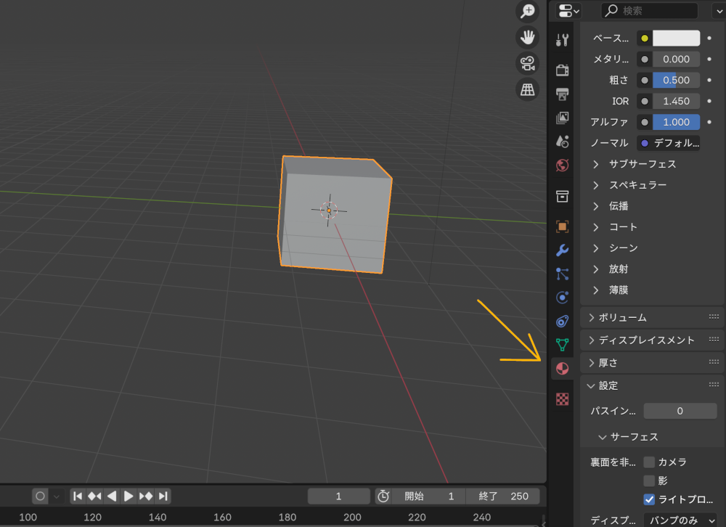Open the Texture properties tab
This screenshot has width=726, height=527.
coord(562,399)
